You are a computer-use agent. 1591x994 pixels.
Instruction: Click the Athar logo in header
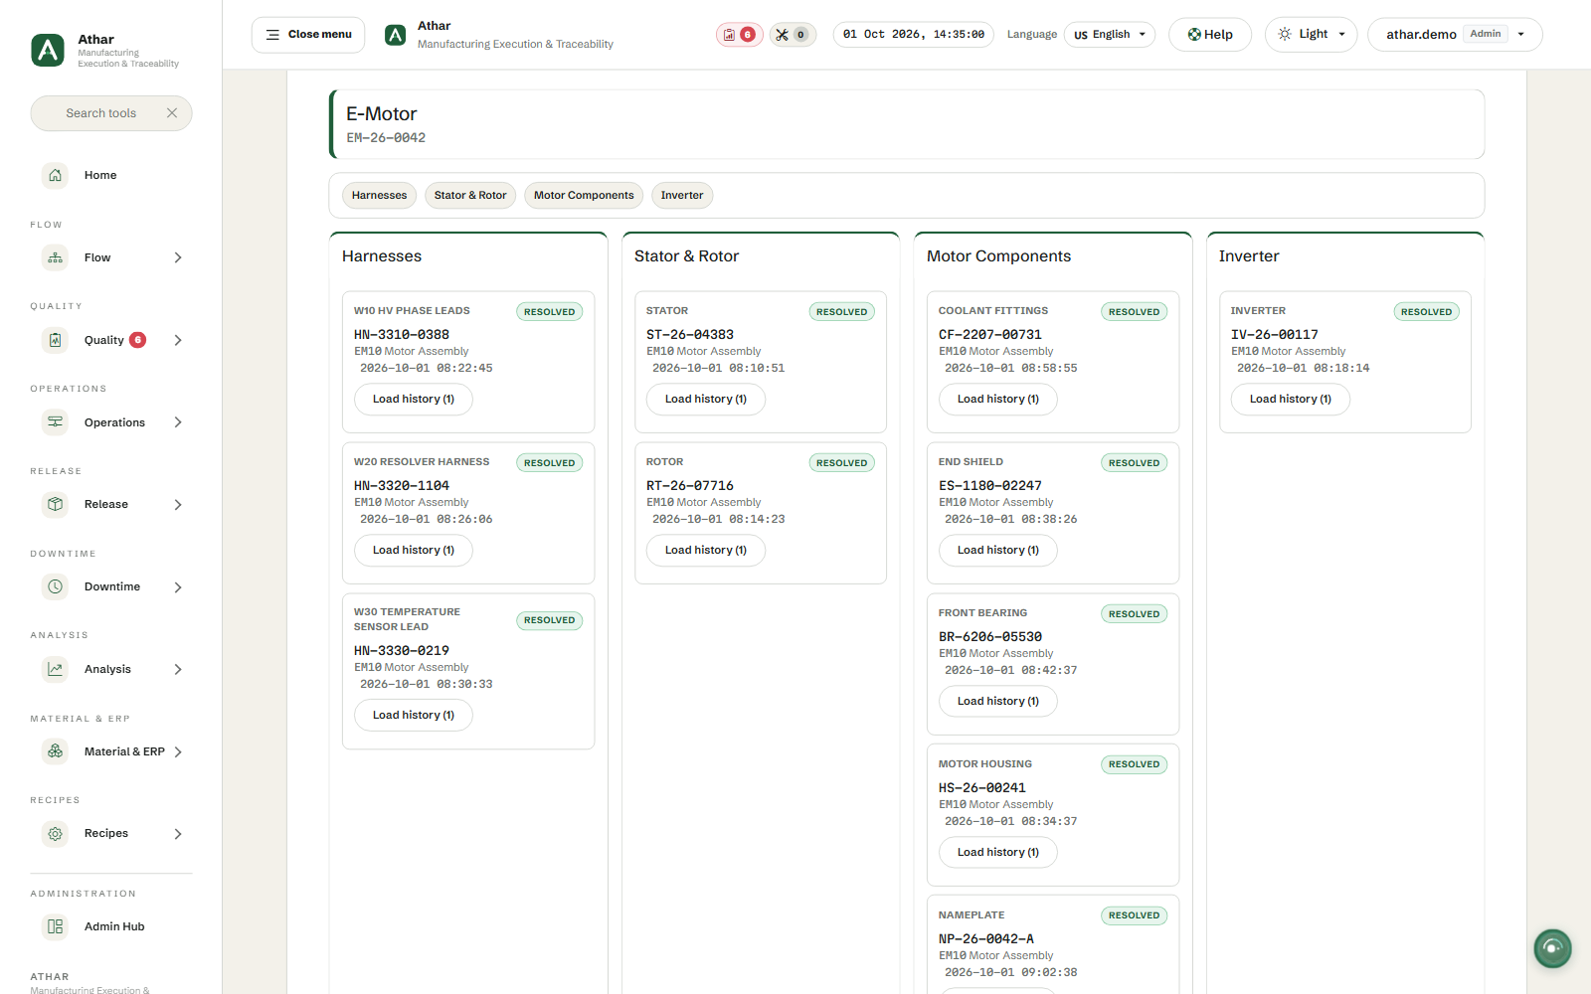click(x=395, y=35)
